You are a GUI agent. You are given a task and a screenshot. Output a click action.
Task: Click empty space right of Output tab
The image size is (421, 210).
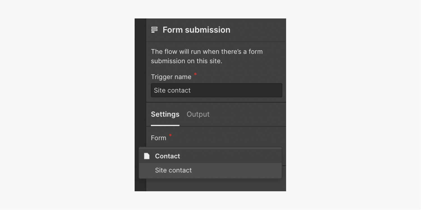pos(247,114)
